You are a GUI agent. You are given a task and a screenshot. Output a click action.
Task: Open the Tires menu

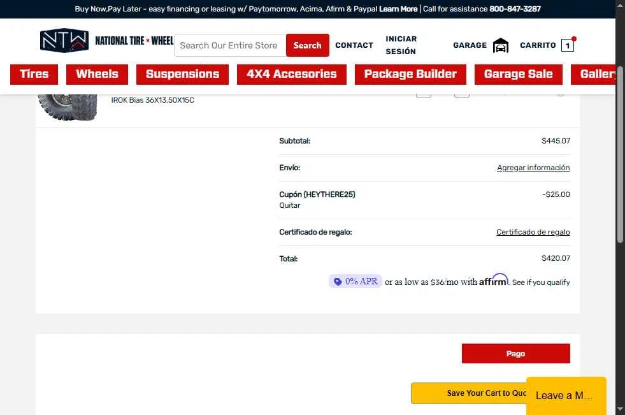pyautogui.click(x=34, y=74)
